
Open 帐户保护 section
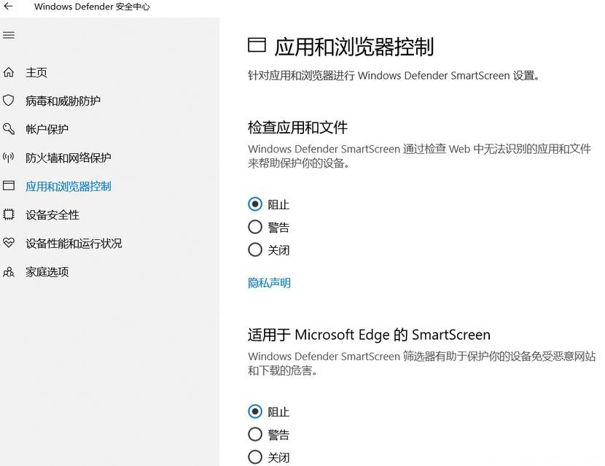pos(47,129)
